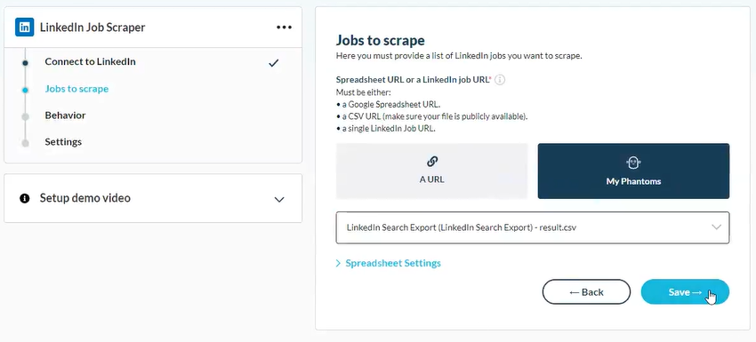Go to Connect to LinkedIn step
Image resolution: width=756 pixels, height=342 pixels.
pos(90,61)
